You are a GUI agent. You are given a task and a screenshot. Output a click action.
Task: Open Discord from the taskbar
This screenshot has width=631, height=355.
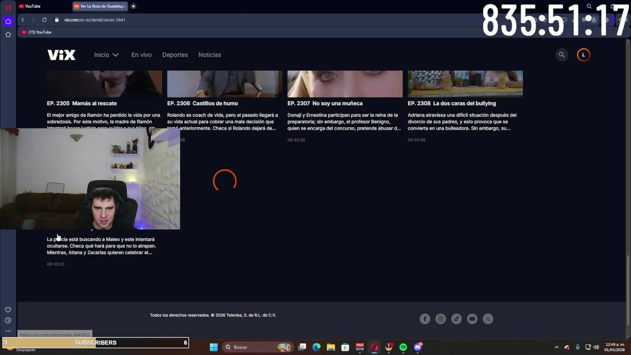tap(418, 347)
